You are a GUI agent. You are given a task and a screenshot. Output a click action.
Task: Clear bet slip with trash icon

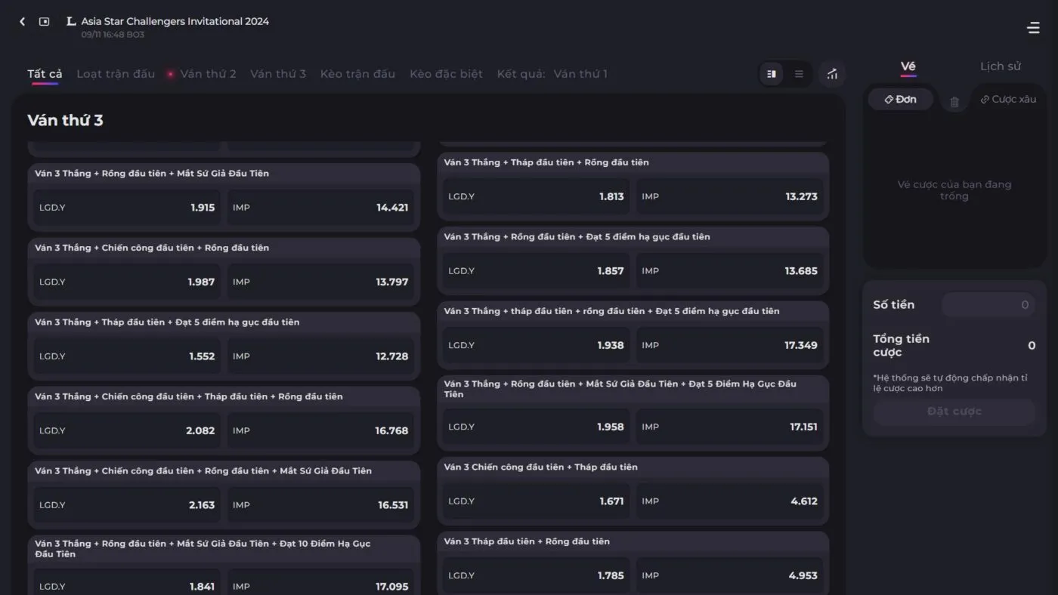pyautogui.click(x=954, y=102)
